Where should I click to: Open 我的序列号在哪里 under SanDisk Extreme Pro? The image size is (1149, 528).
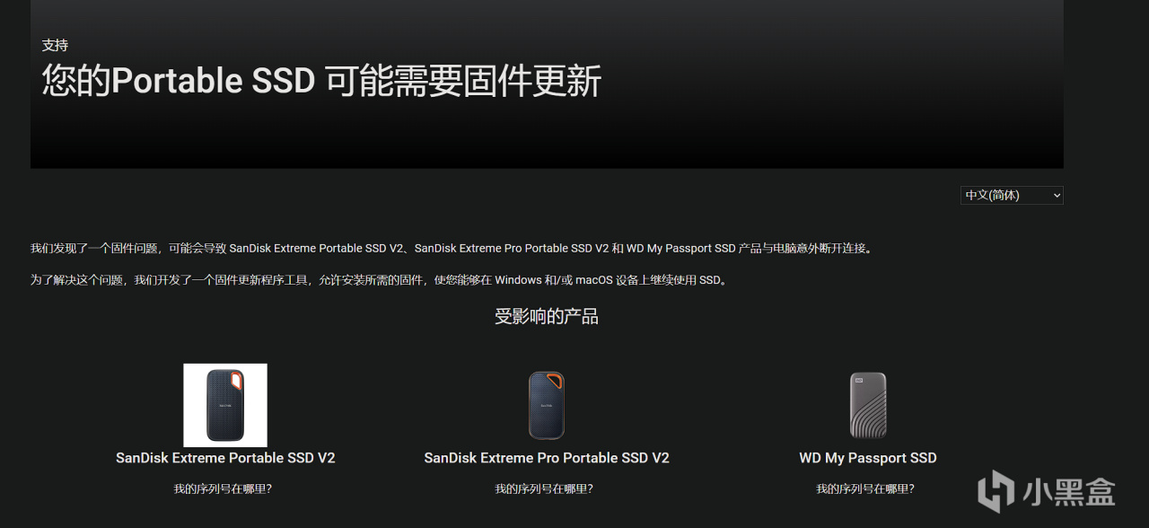pos(544,488)
